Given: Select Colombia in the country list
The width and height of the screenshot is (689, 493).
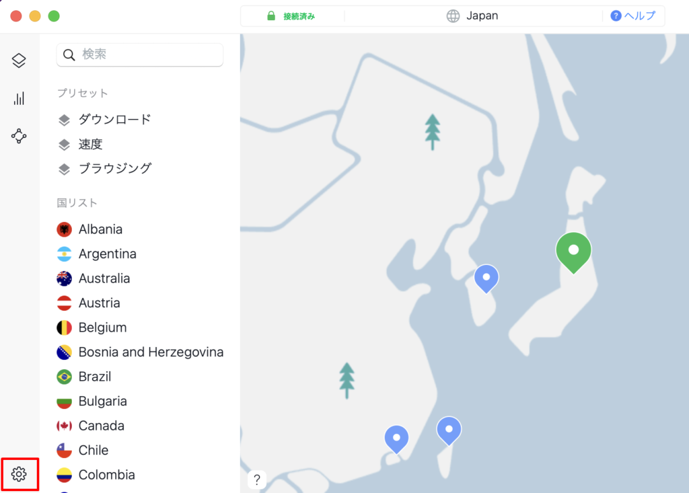Looking at the screenshot, I should click(x=96, y=475).
